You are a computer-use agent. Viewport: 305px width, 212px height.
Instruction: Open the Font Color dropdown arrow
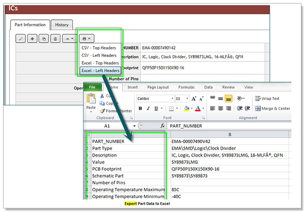pos(203,108)
